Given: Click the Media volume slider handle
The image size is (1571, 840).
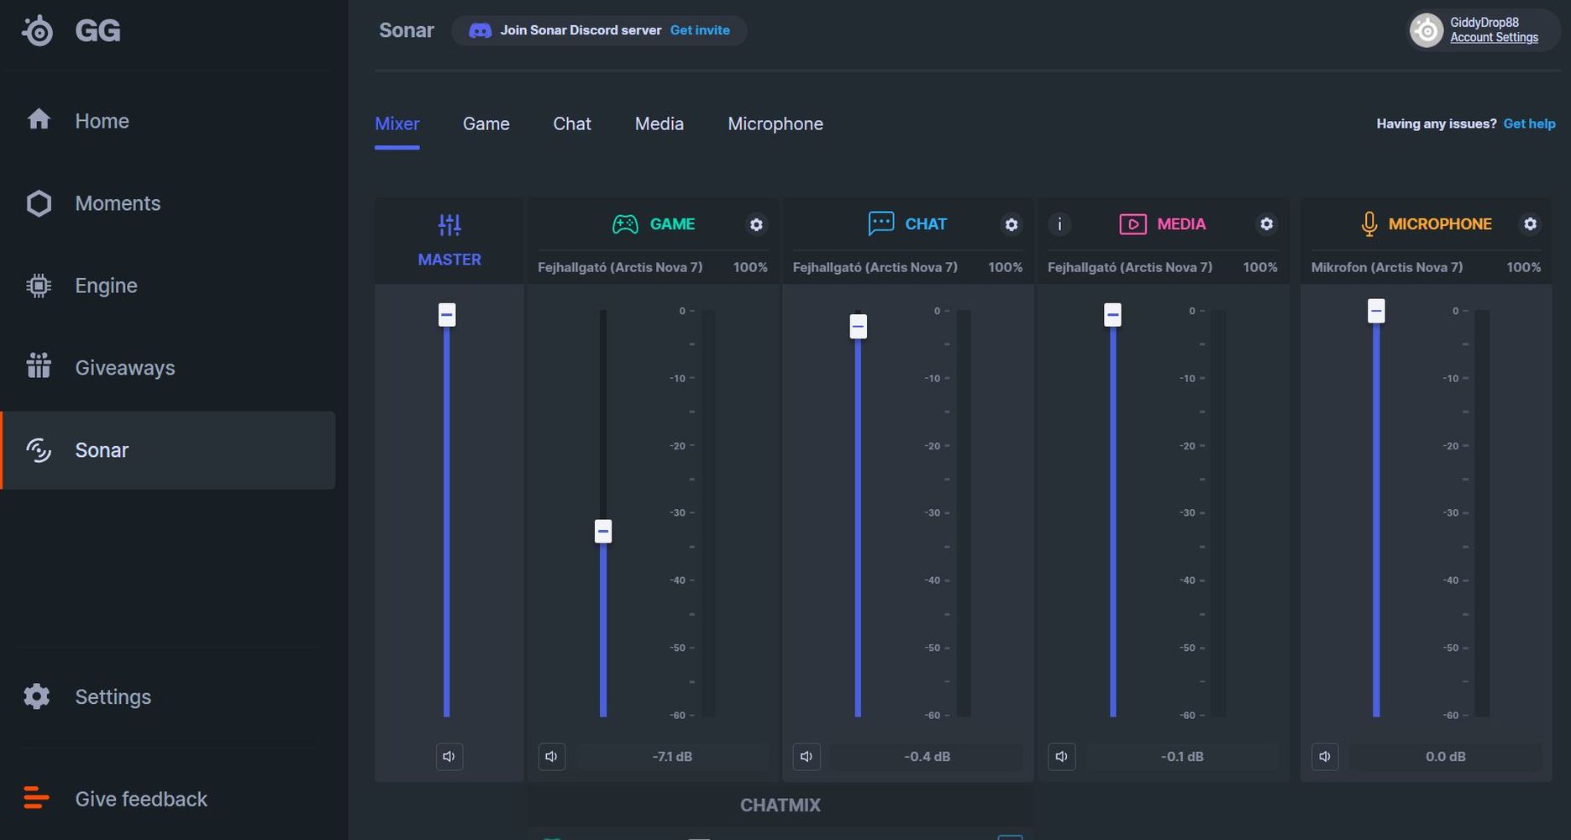Looking at the screenshot, I should coord(1113,315).
